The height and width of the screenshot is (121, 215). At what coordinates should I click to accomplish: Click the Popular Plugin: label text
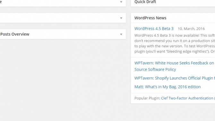[147, 98]
